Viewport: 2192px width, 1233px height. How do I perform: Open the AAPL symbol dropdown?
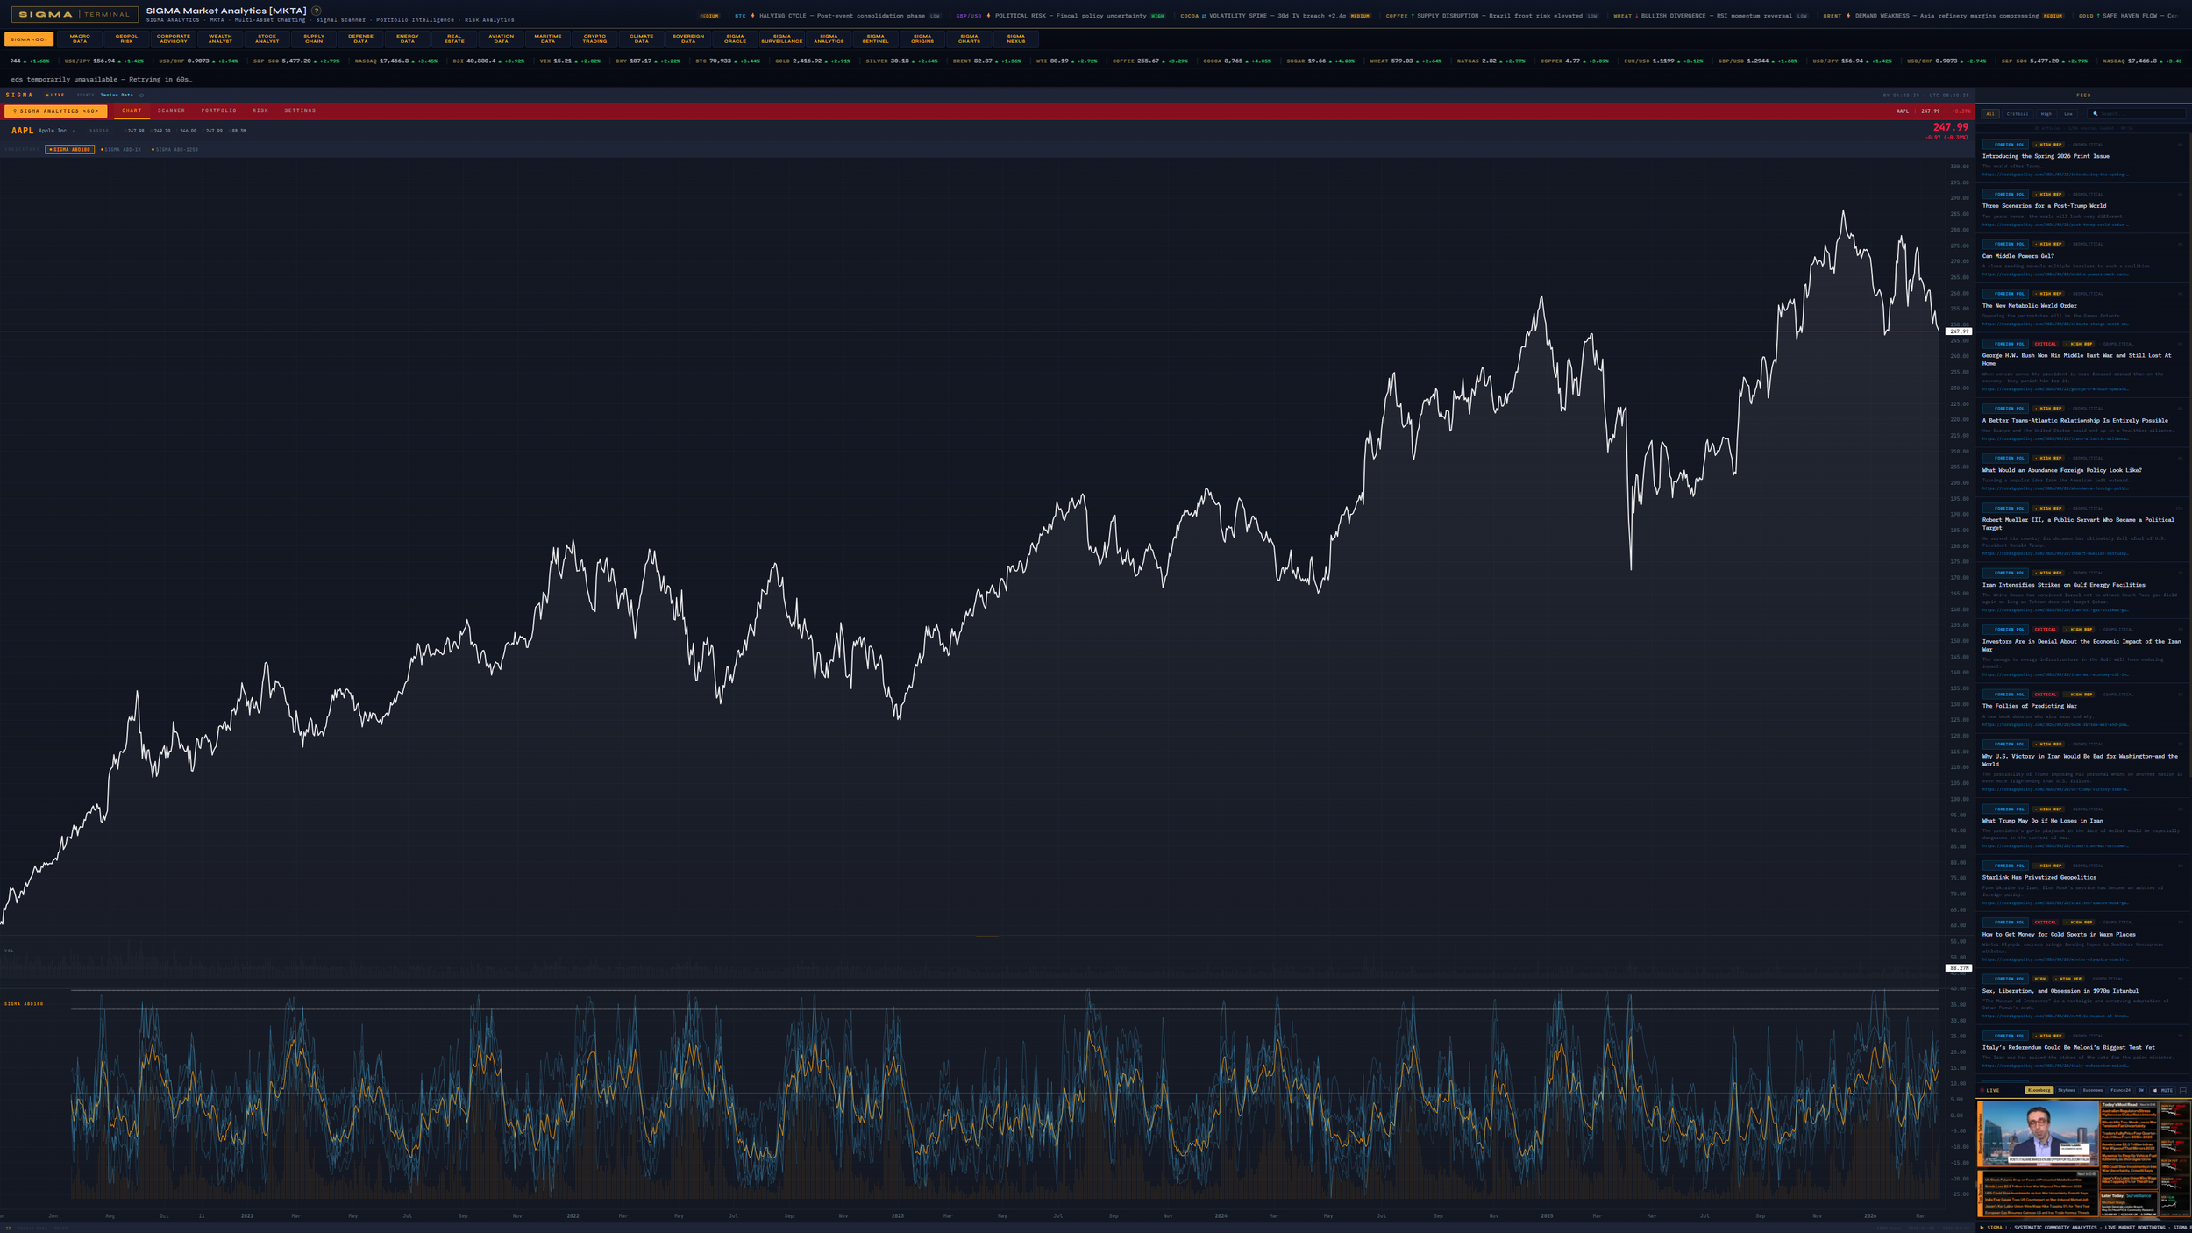pos(74,130)
